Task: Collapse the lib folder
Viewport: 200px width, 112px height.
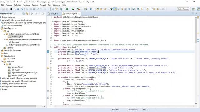Action: coord(5,64)
